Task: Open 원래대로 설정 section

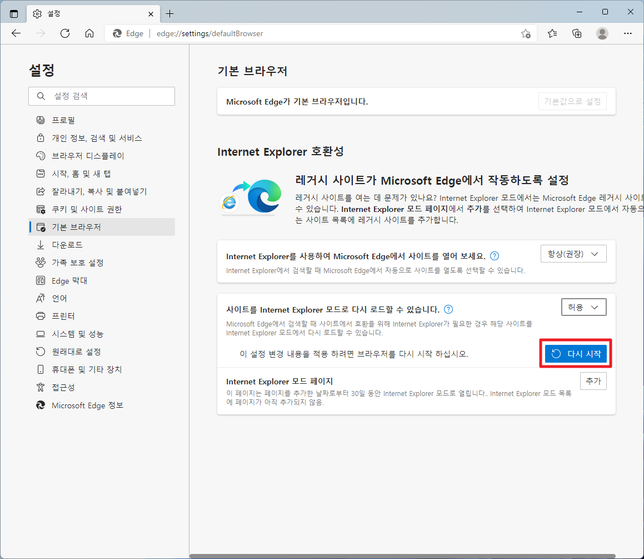Action: coord(102,352)
